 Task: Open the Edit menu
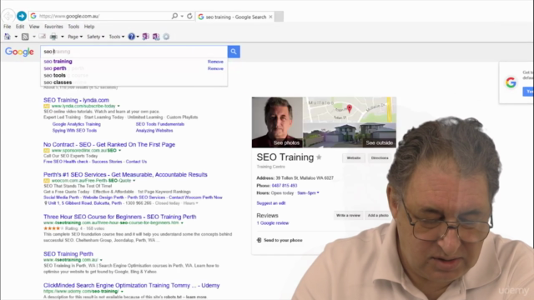pos(20,27)
